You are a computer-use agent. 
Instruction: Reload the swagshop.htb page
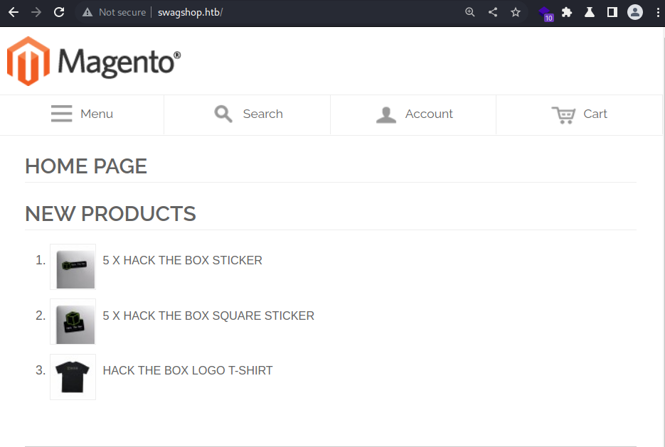point(59,12)
